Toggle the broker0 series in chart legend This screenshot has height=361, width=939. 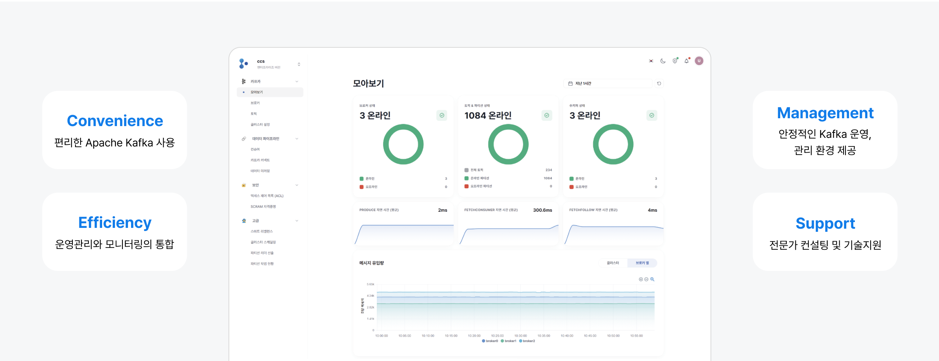coord(490,341)
